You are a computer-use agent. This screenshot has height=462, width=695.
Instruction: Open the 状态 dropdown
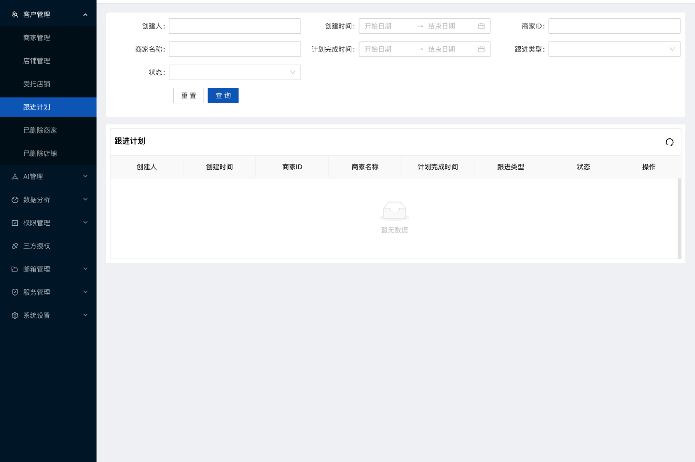point(235,72)
